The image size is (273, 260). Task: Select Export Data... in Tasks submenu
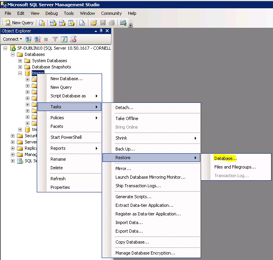point(151,231)
